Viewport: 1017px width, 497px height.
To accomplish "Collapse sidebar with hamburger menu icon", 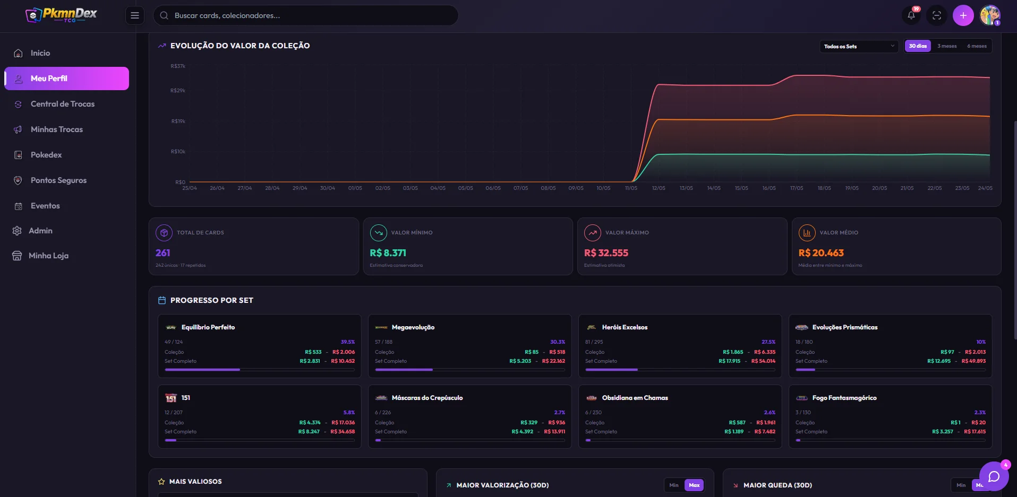I will [135, 15].
